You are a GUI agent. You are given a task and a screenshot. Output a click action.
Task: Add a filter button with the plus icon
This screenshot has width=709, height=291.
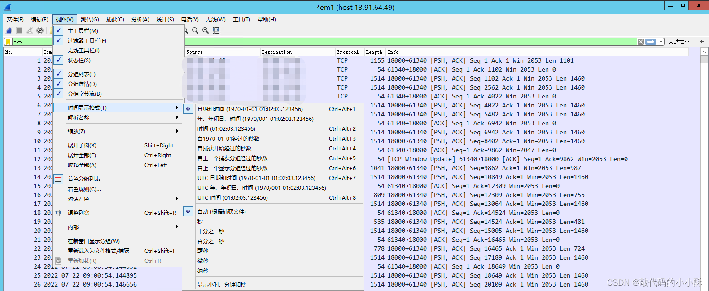point(702,42)
